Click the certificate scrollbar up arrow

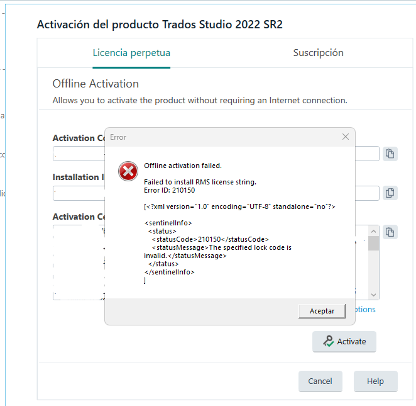pyautogui.click(x=373, y=231)
